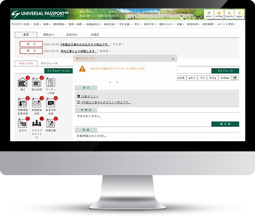Expand the 教室予約 menu
255x217 pixels.
click(150, 24)
